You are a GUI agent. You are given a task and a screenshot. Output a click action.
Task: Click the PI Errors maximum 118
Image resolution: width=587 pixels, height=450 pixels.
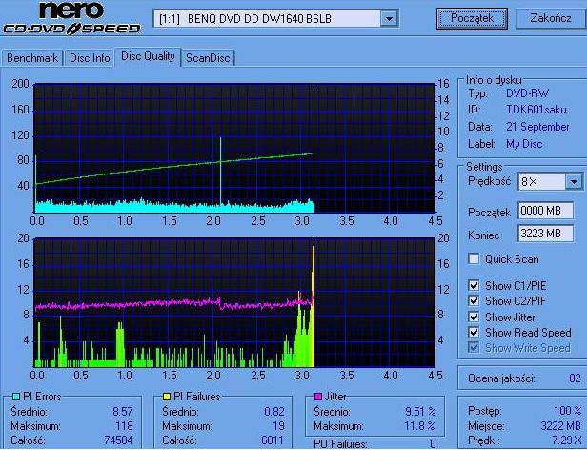(x=124, y=426)
